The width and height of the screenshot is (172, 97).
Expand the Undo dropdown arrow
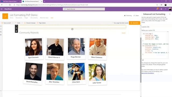point(22,23)
